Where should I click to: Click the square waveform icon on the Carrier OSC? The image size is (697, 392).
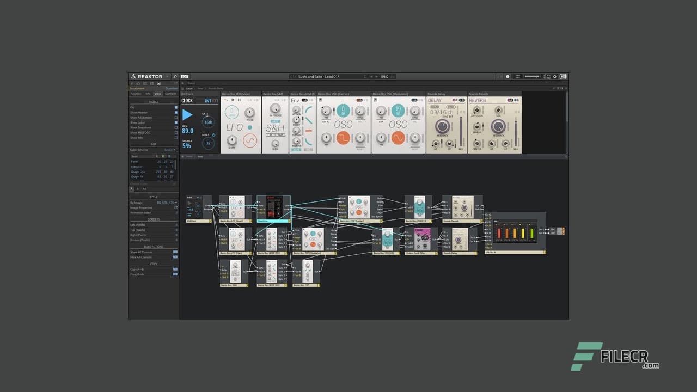tap(343, 137)
